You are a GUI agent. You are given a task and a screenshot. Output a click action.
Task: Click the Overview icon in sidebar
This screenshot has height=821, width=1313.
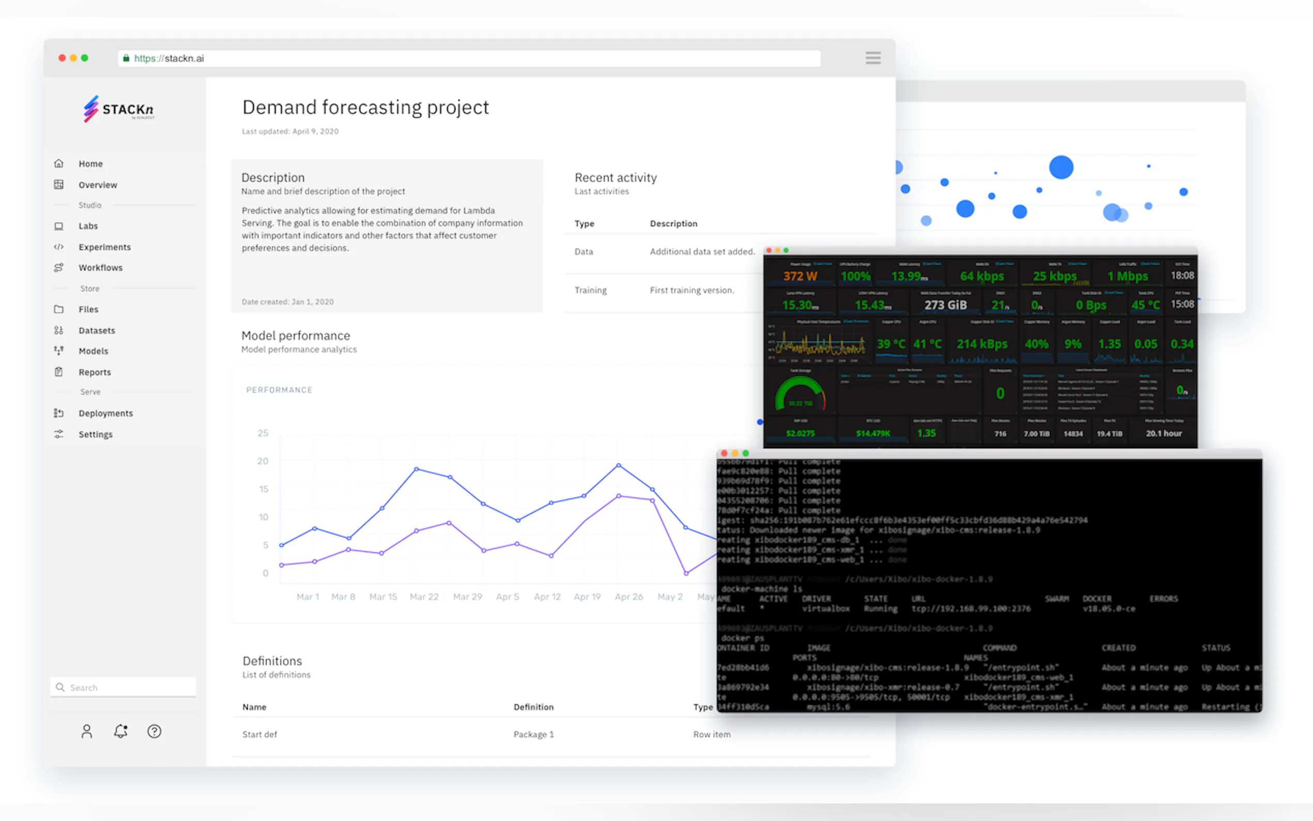[x=58, y=185]
